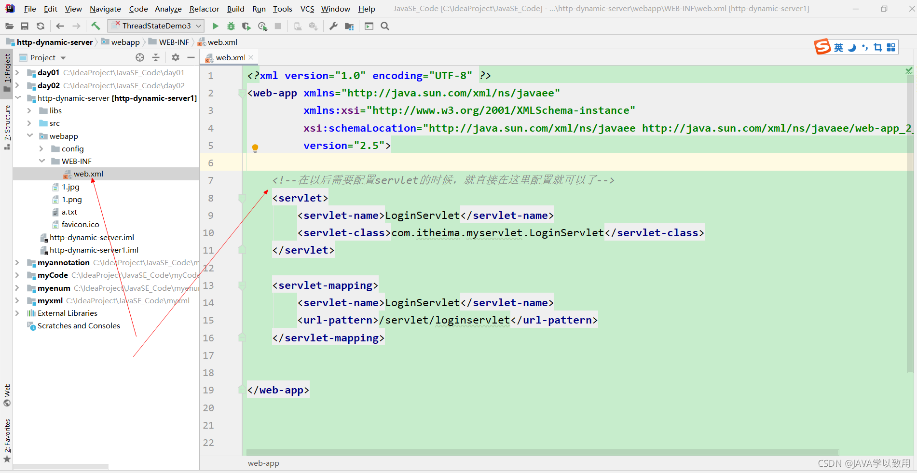Run with Coverage shield icon
Viewport: 917px width, 473px height.
click(x=246, y=26)
